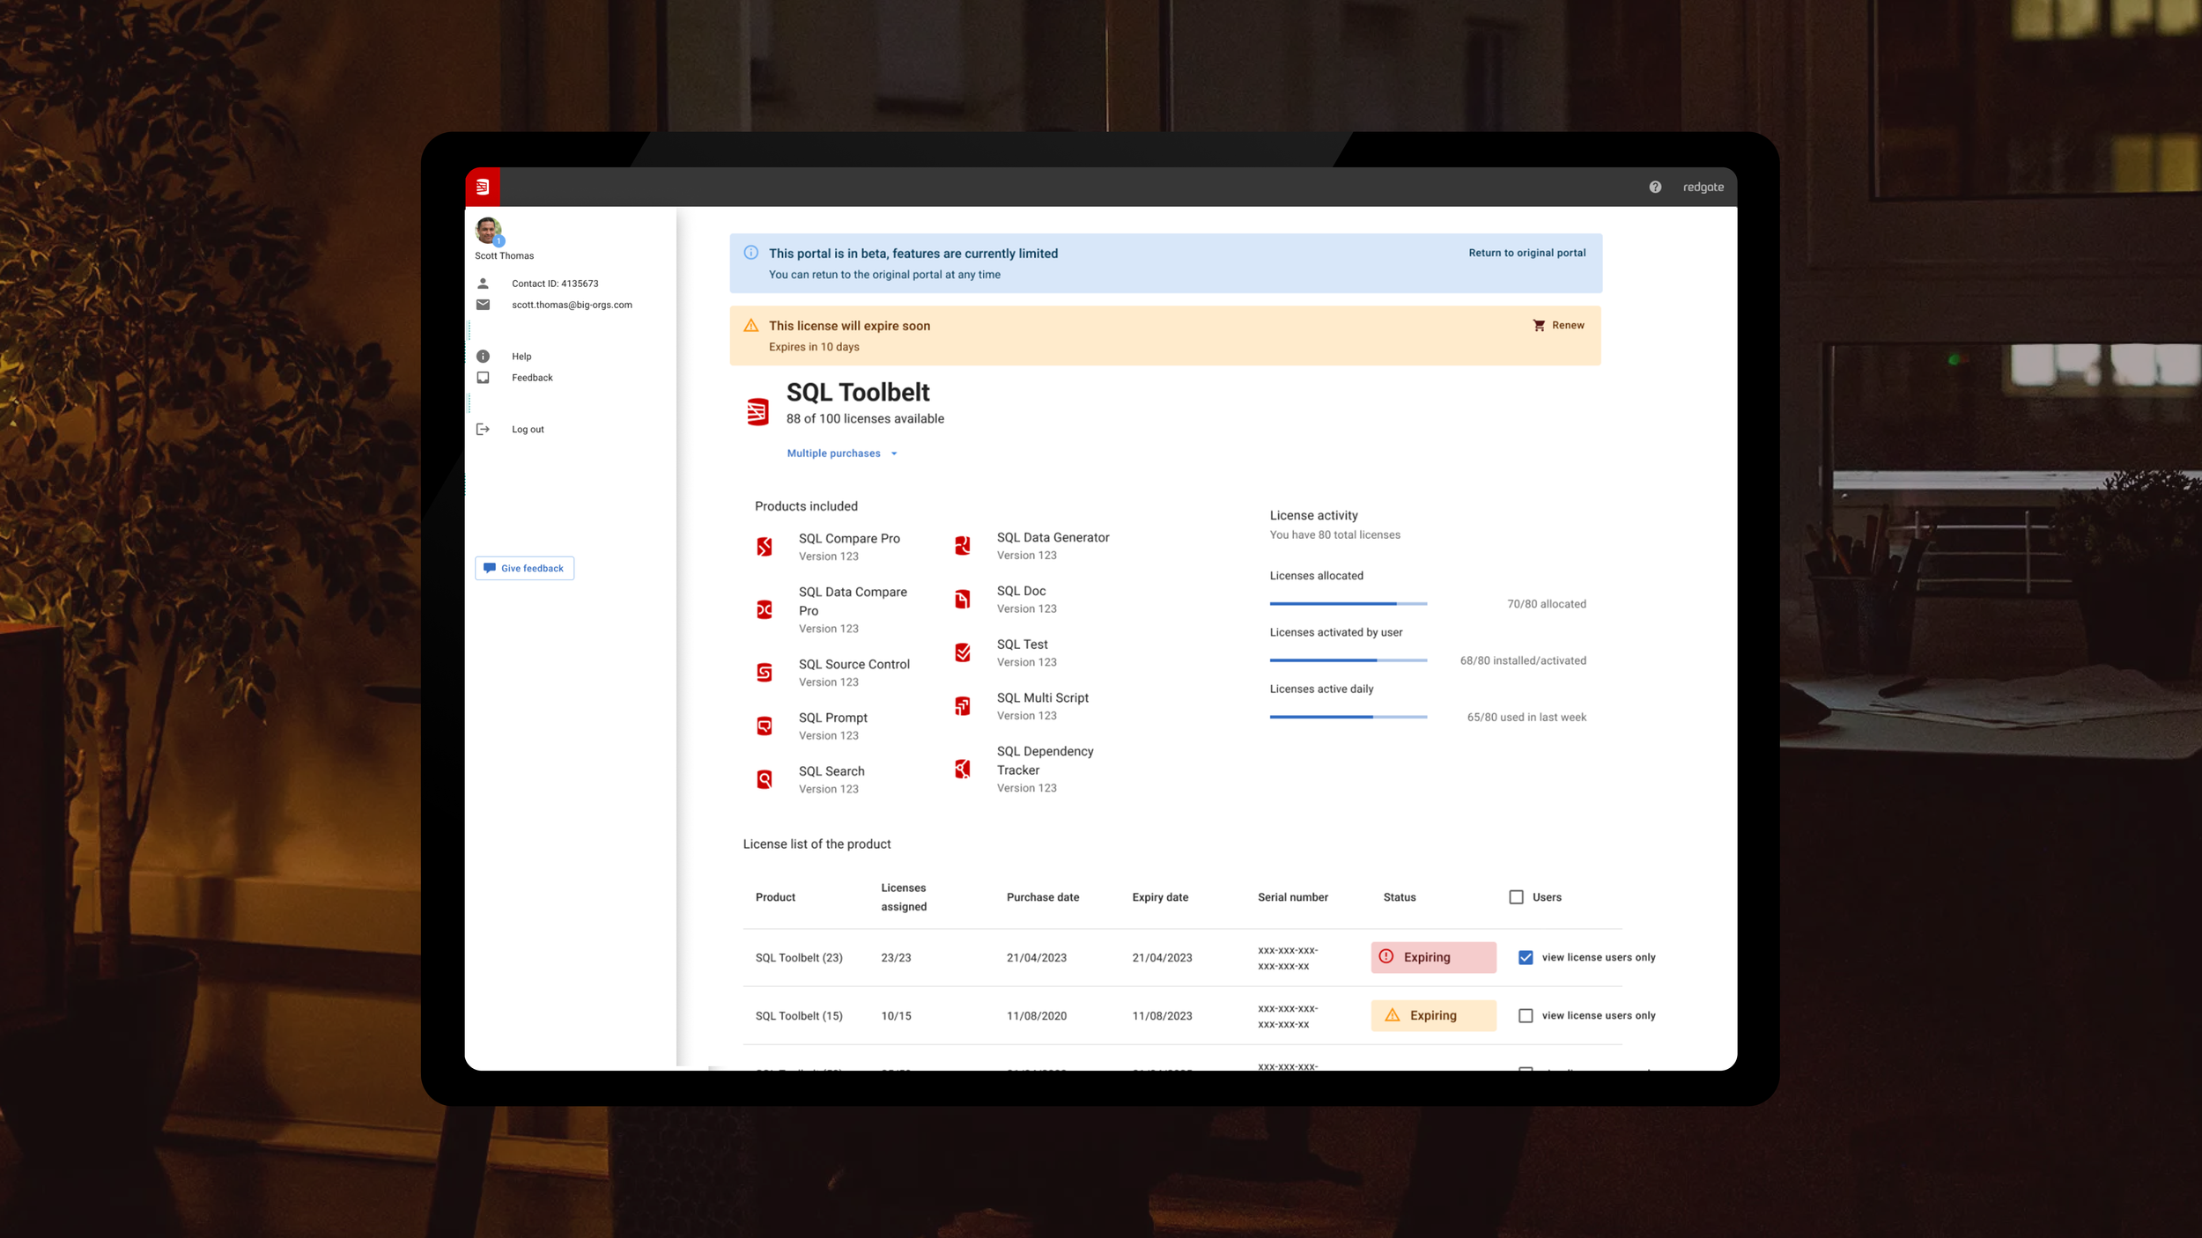
Task: Click the Purchase date column header
Action: (1043, 897)
